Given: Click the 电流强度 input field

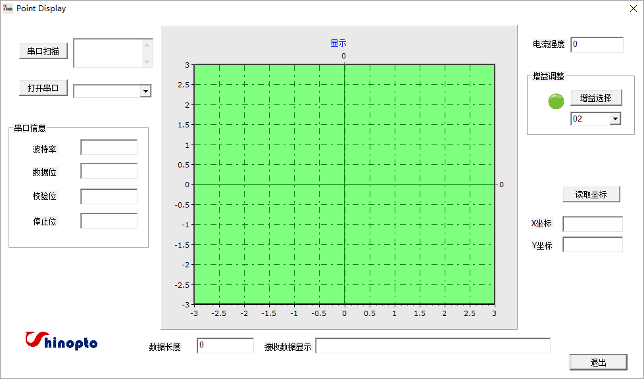Looking at the screenshot, I should pyautogui.click(x=597, y=45).
